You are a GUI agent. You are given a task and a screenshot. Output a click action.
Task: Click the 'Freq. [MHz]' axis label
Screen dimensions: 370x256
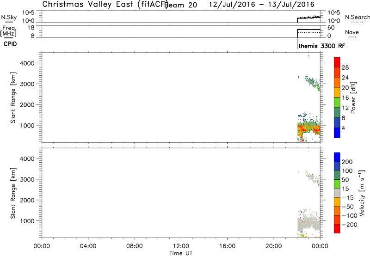click(x=8, y=31)
